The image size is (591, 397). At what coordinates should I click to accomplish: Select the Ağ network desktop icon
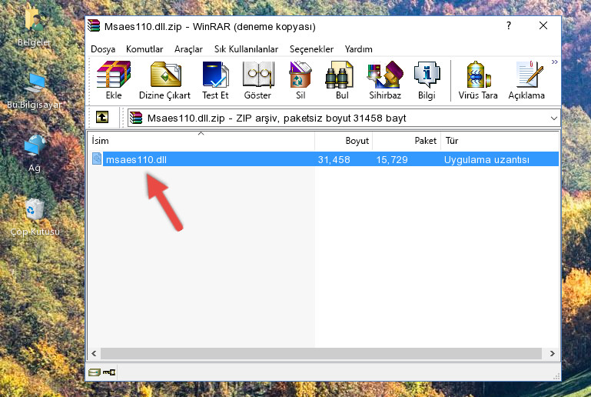(x=35, y=153)
